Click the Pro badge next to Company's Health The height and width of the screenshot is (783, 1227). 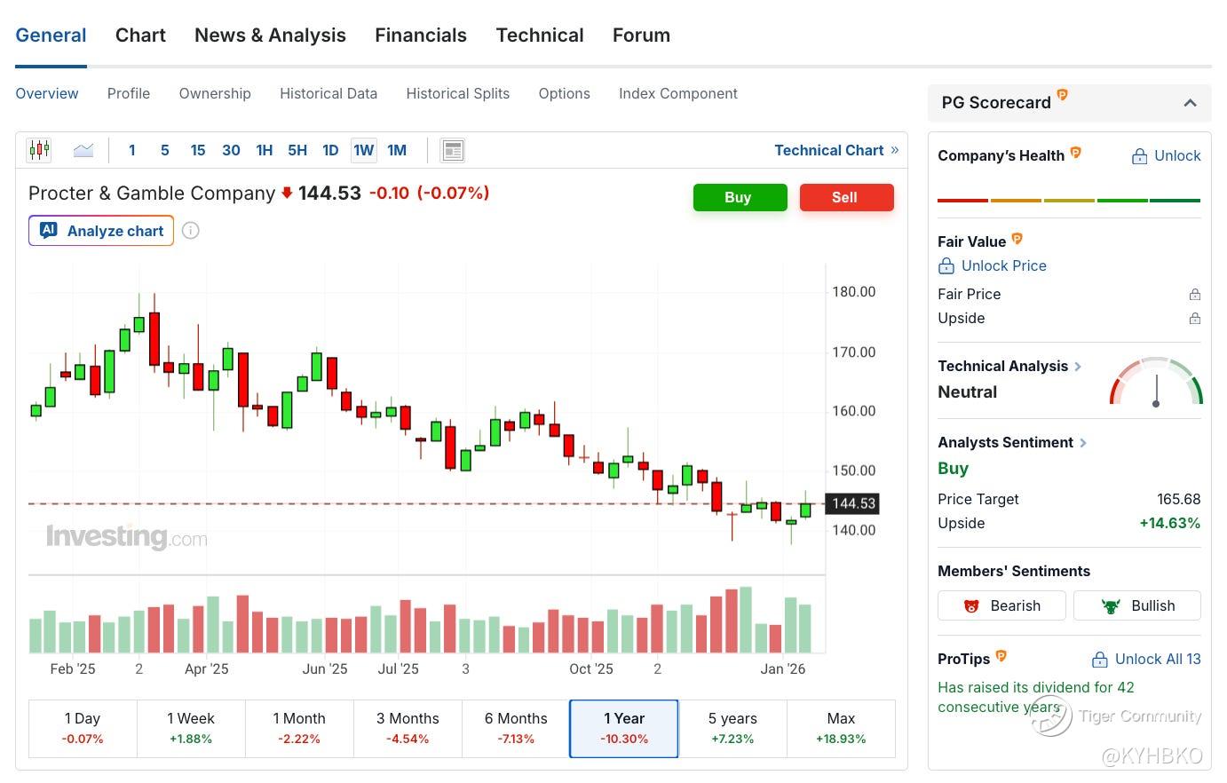coord(1075,153)
